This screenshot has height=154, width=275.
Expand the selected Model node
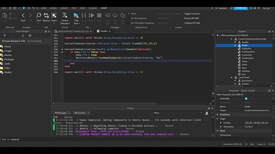click(x=235, y=45)
